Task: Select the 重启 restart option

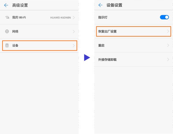Action: pos(101,46)
